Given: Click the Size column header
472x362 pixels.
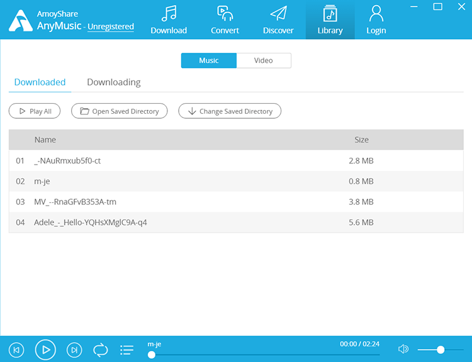Looking at the screenshot, I should click(361, 140).
